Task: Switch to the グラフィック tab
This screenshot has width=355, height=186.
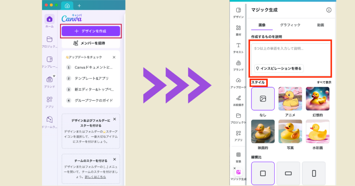Action: click(x=290, y=25)
